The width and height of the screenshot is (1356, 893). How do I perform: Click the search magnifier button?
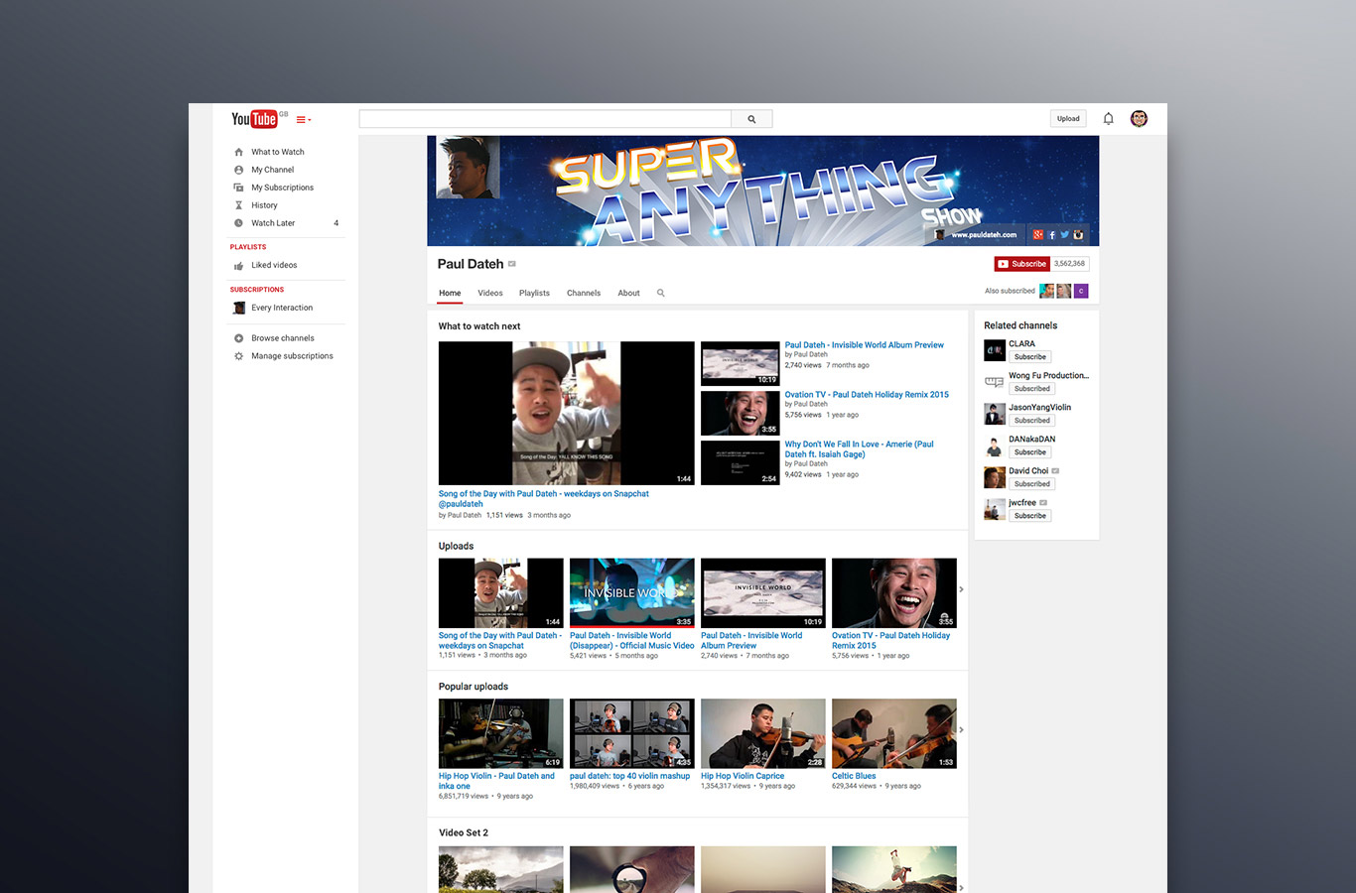(x=751, y=119)
